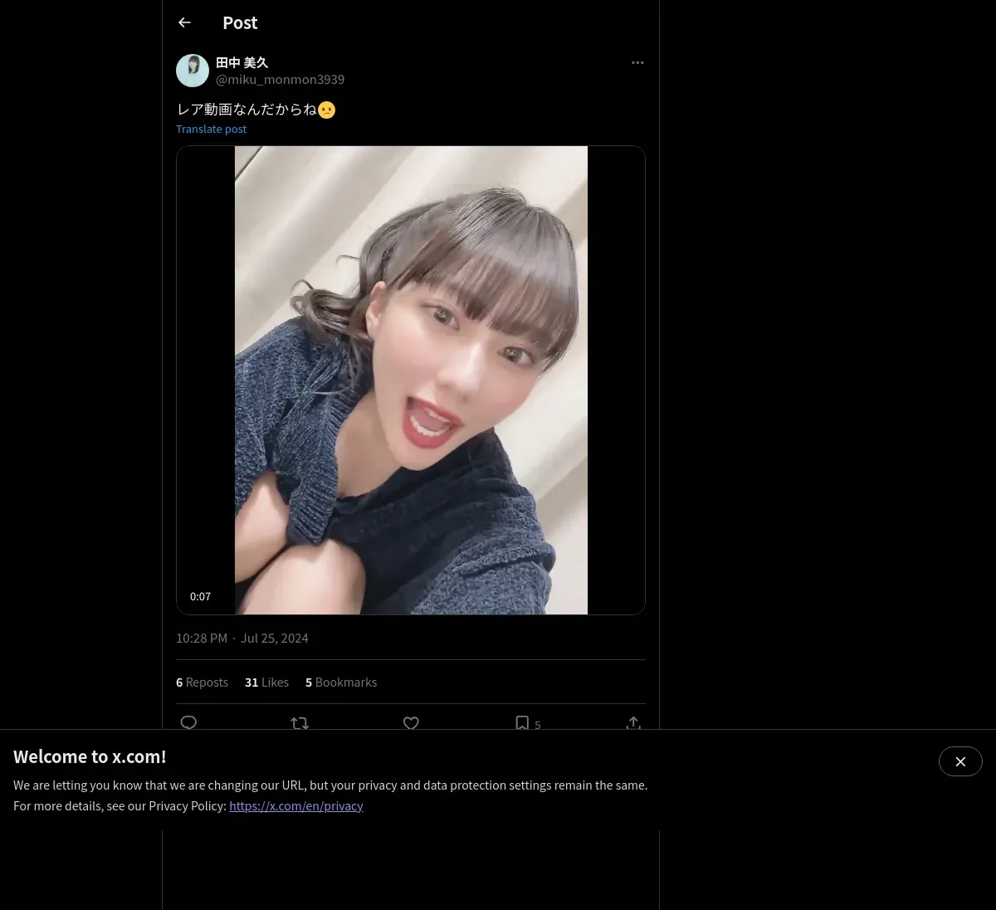The width and height of the screenshot is (996, 910).
Task: Like the post with heart icon
Action: tap(411, 723)
